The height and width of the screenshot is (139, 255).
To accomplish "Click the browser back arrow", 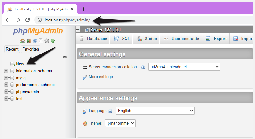I will [x=8, y=20].
